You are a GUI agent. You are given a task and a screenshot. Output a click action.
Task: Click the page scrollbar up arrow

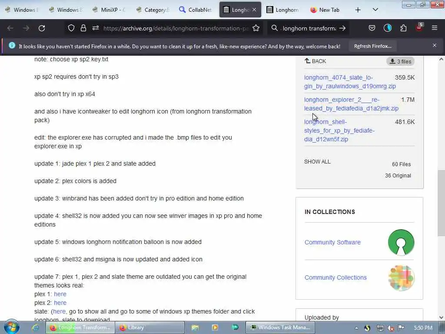click(x=441, y=59)
